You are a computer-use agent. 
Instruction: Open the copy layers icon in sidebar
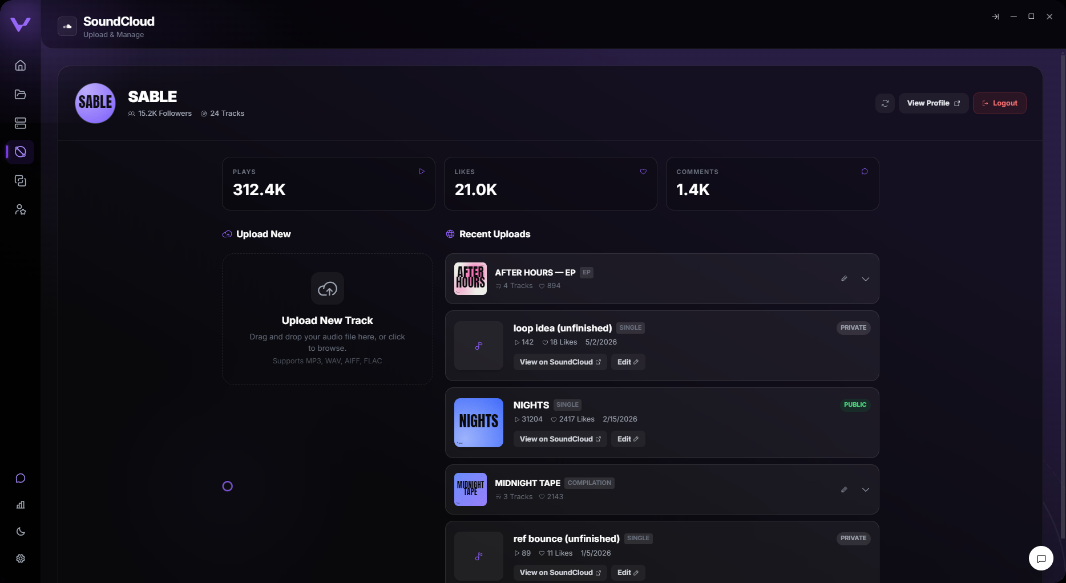click(21, 181)
